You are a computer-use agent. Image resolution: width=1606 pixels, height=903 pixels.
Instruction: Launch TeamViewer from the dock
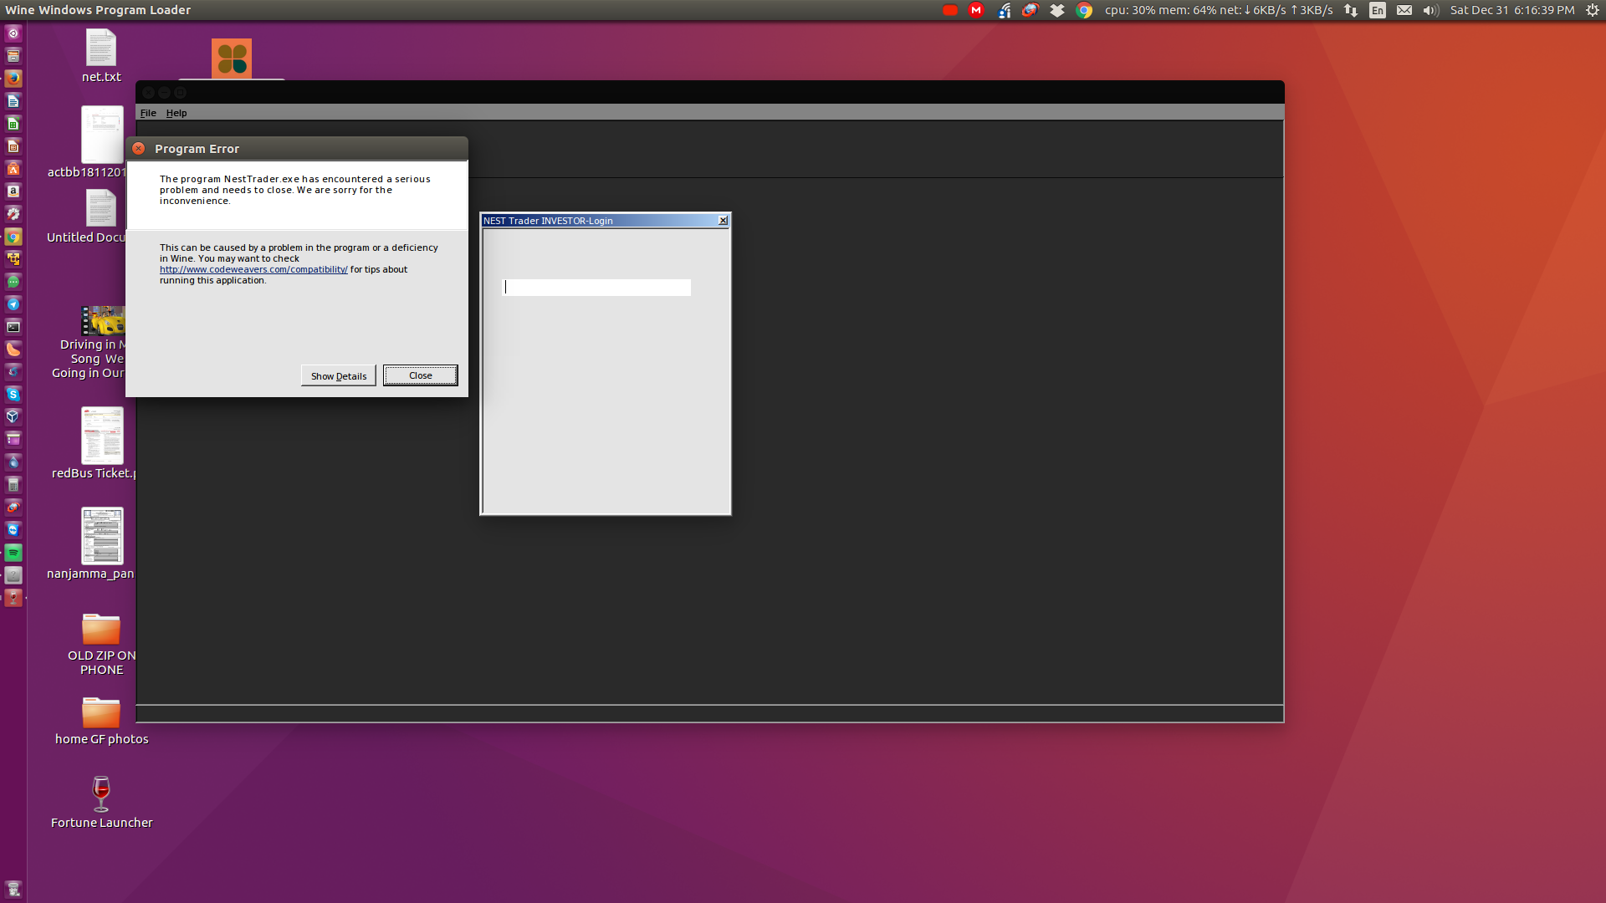(x=13, y=528)
